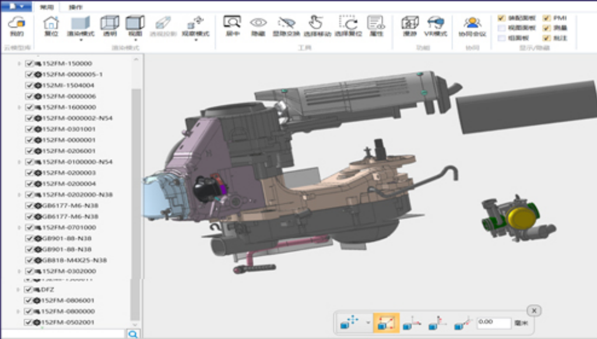Click the distance value field showing 0.00
This screenshot has height=339, width=597.
click(493, 322)
